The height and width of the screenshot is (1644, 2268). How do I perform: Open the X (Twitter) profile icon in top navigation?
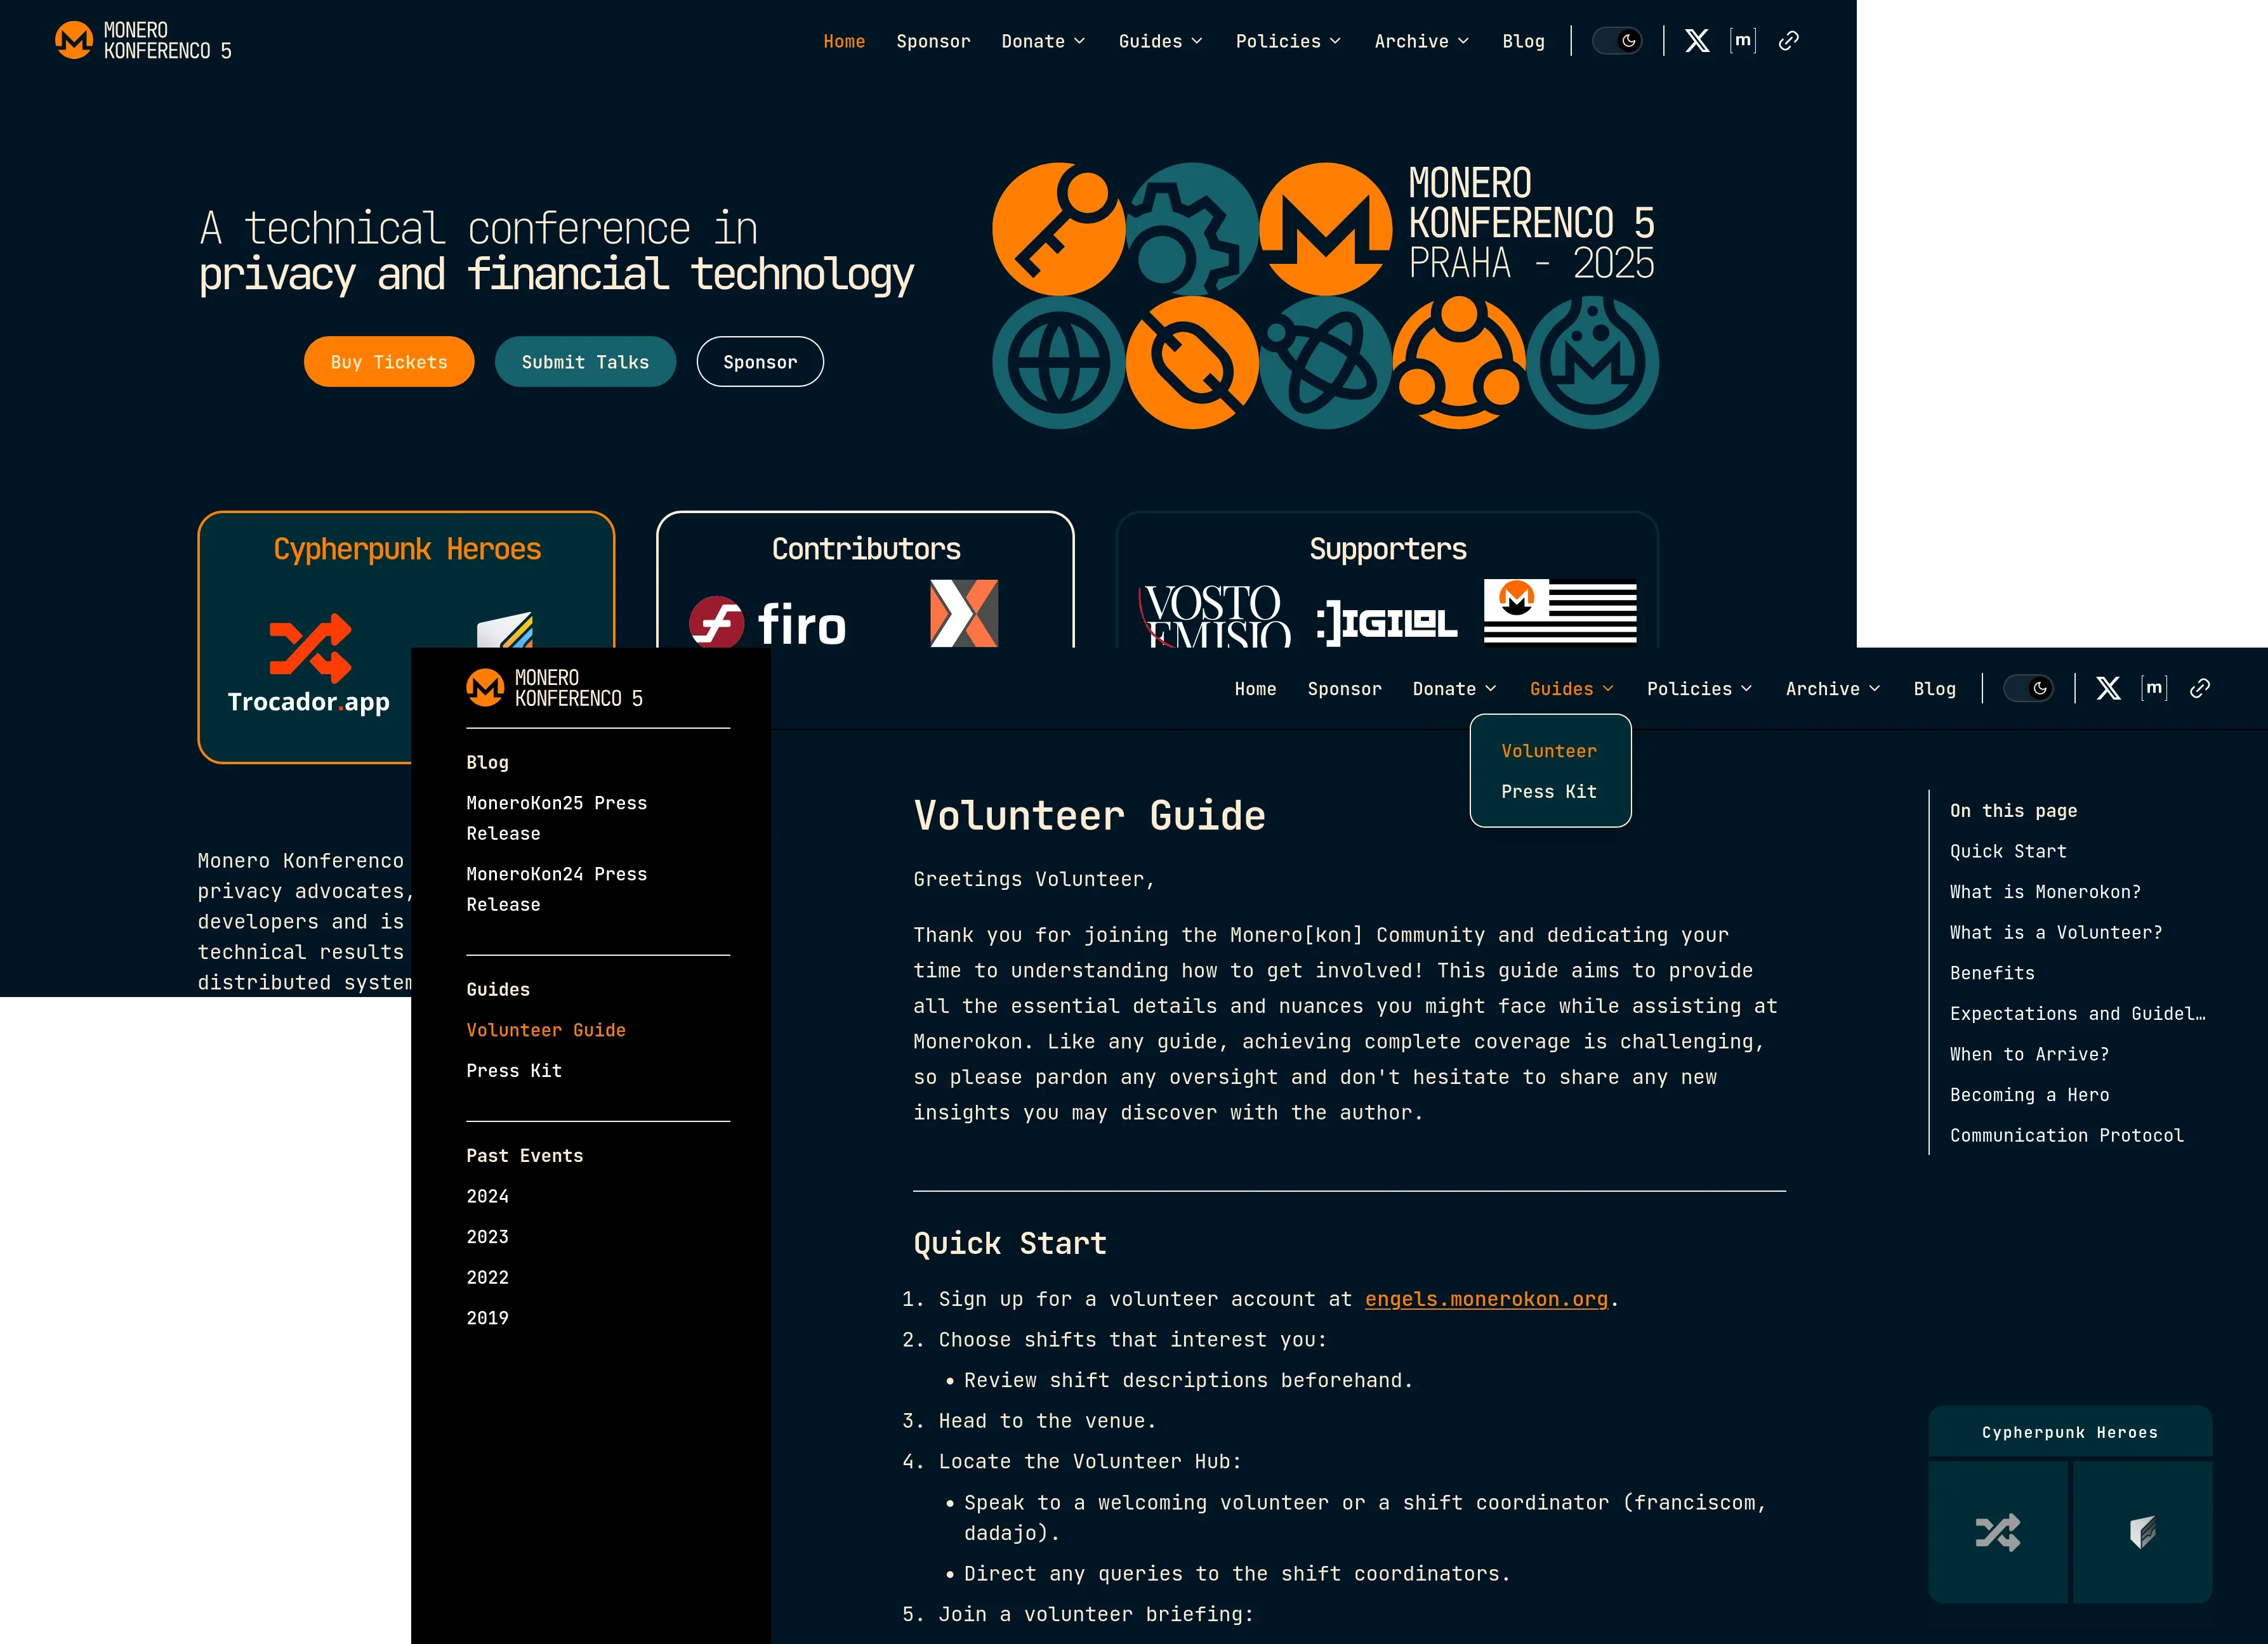pyautogui.click(x=1697, y=40)
